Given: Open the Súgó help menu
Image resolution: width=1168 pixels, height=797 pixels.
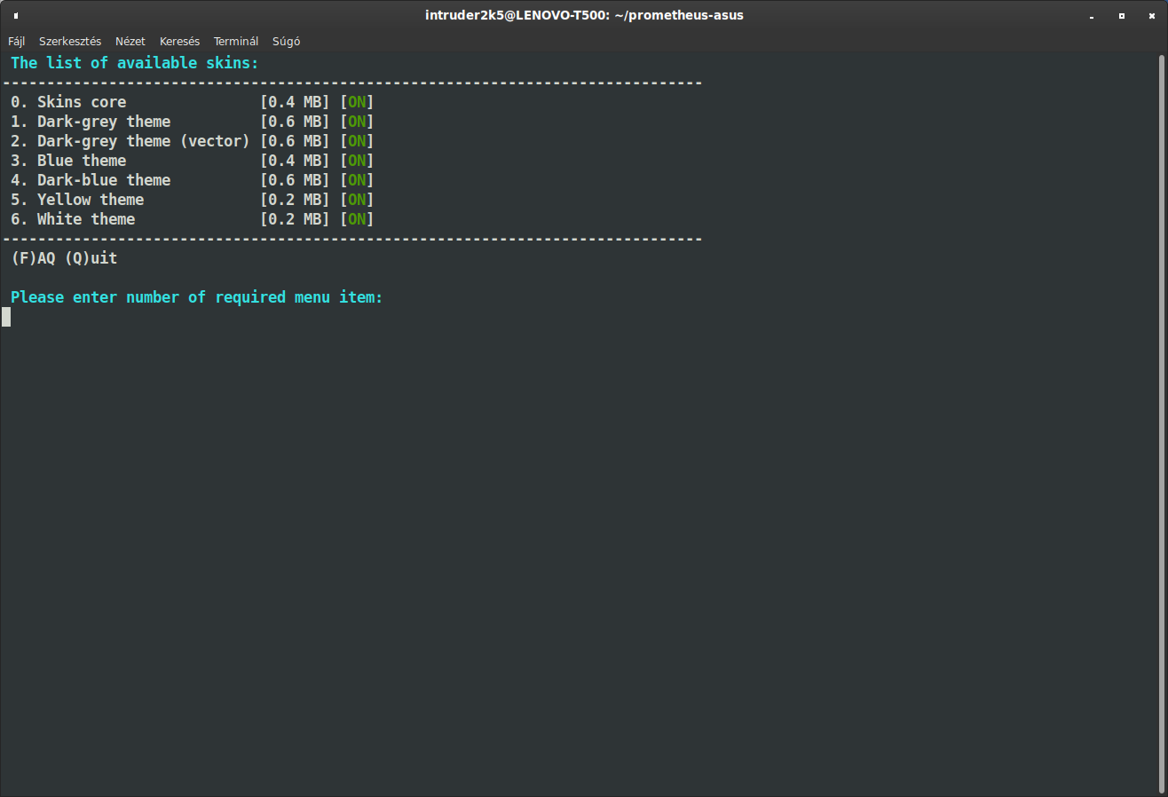Looking at the screenshot, I should point(286,41).
